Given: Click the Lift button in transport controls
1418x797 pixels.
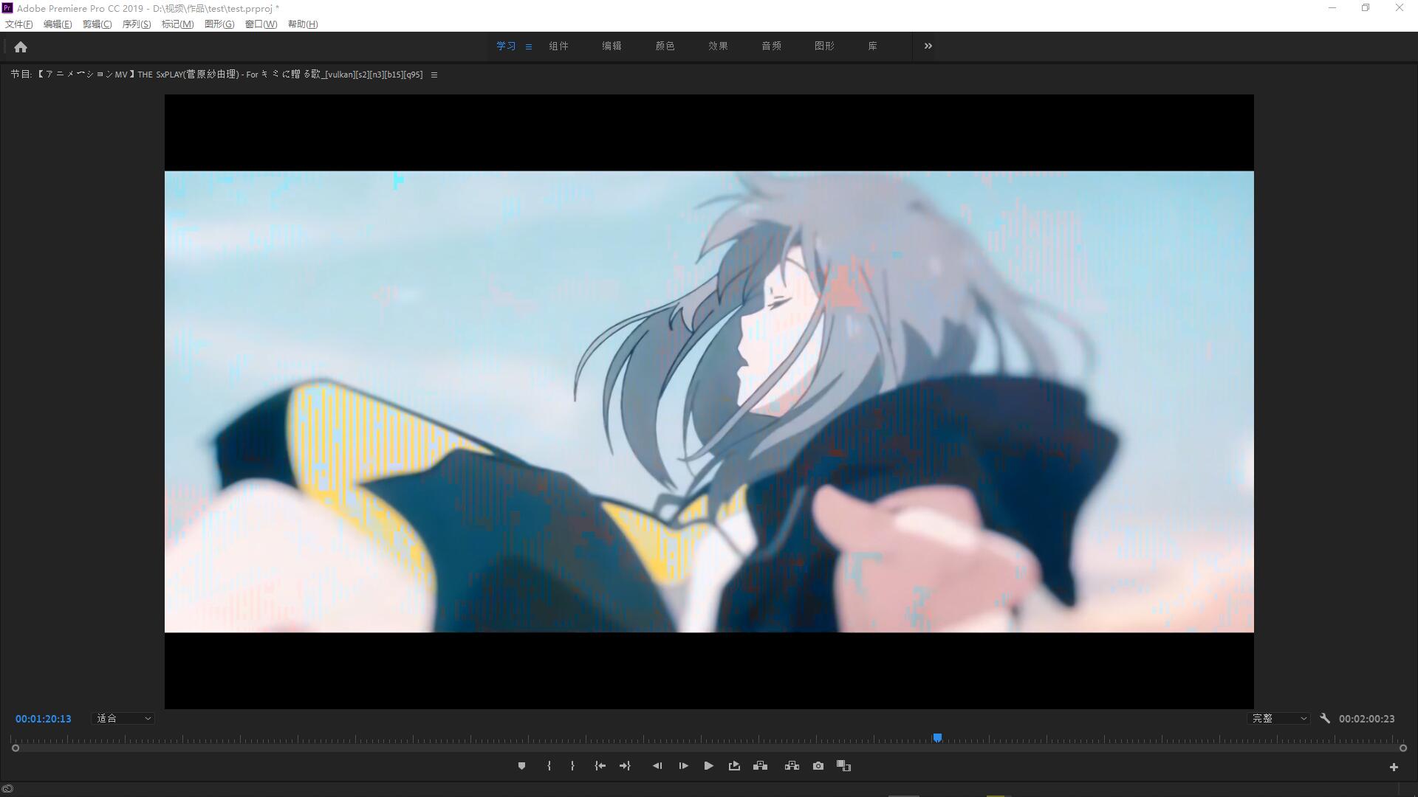Looking at the screenshot, I should tap(760, 765).
